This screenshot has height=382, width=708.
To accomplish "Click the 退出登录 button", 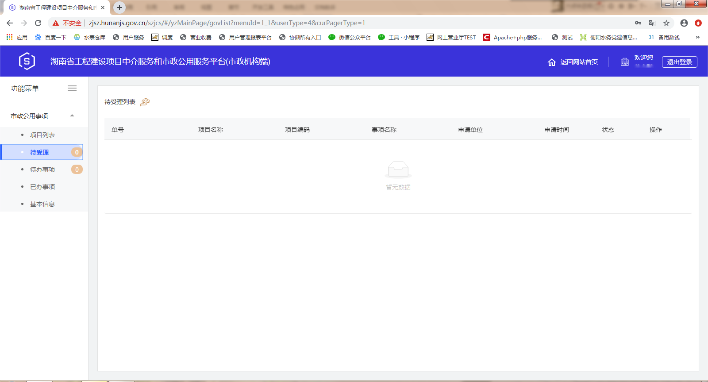I will 679,62.
